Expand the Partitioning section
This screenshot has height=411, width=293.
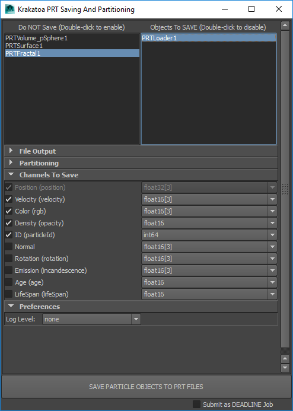141,163
